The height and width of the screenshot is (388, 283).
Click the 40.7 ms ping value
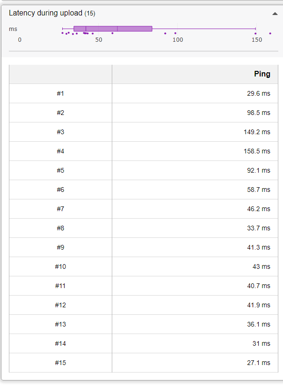[259, 286]
